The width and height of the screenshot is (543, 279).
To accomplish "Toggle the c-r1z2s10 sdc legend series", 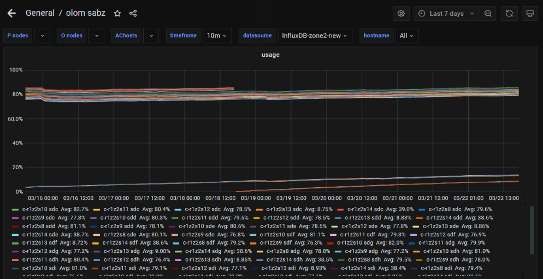I will (40, 209).
